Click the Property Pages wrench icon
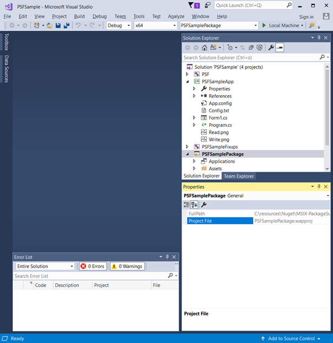The image size is (333, 343). pyautogui.click(x=204, y=204)
